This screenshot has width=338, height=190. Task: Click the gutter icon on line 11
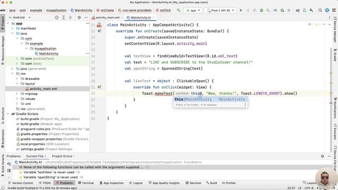[x=99, y=25]
